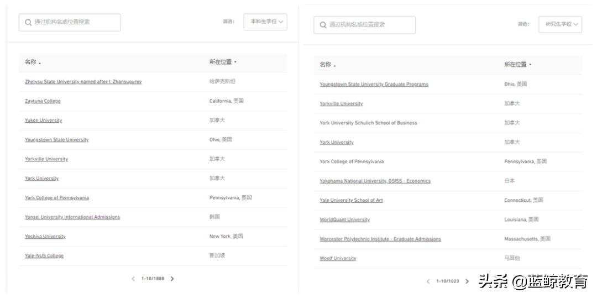Open Worcester Polytechnic Institute Graduate Admissions link
The image size is (597, 298).
pos(380,239)
